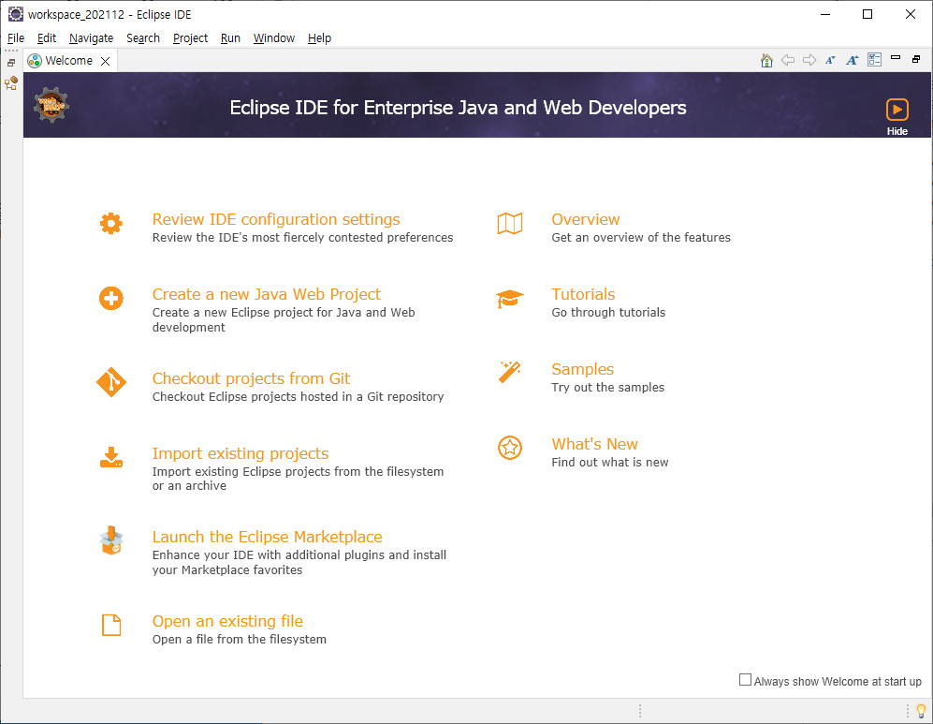Open the Samples link
Screen dimensions: 933x724
[x=582, y=369]
